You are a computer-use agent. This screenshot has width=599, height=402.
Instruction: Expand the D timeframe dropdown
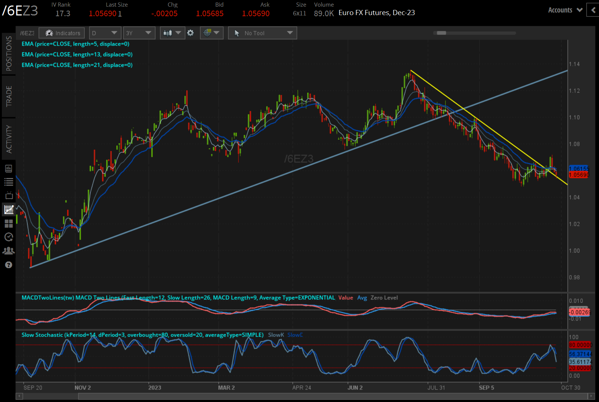point(105,33)
